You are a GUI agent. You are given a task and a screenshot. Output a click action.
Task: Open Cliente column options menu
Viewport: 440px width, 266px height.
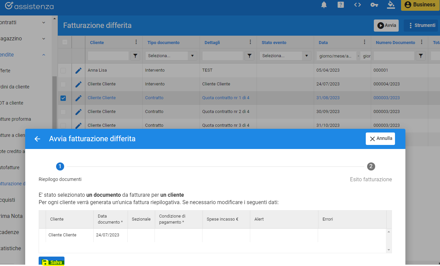pos(136,42)
